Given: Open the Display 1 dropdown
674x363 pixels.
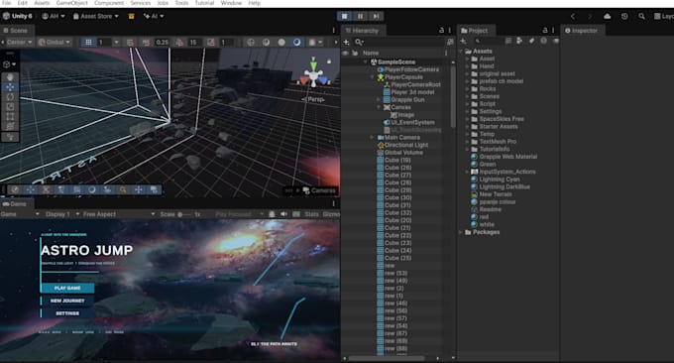Looking at the screenshot, I should coord(62,214).
